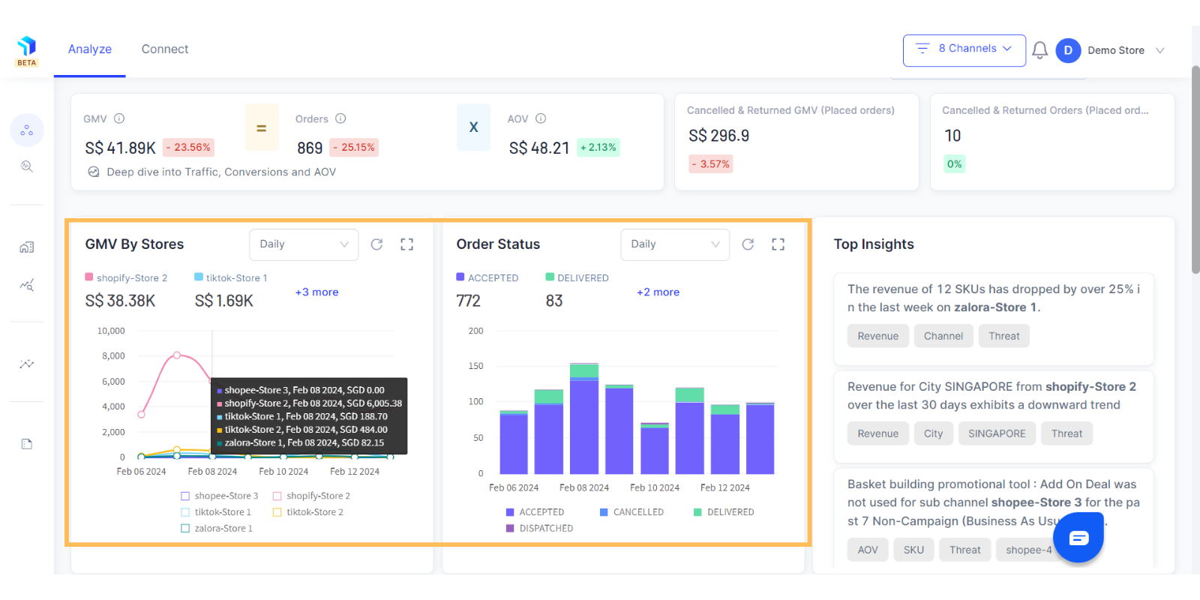
Task: Toggle shopee-Store 3 legend series
Action: [x=219, y=496]
